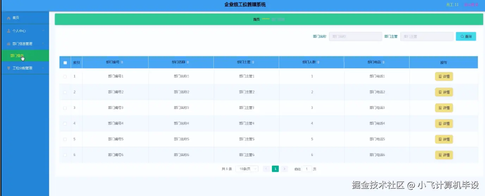Check the checkbox for row 部门编号4
The height and width of the screenshot is (196, 485).
(65, 124)
